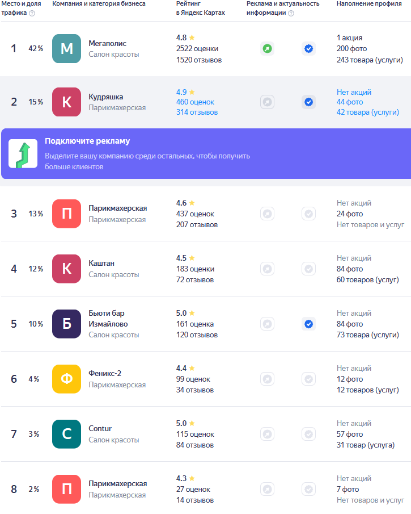Click the Кудряшка blue verified checkmark icon
Viewport: 411px width, 514px height.
point(308,102)
